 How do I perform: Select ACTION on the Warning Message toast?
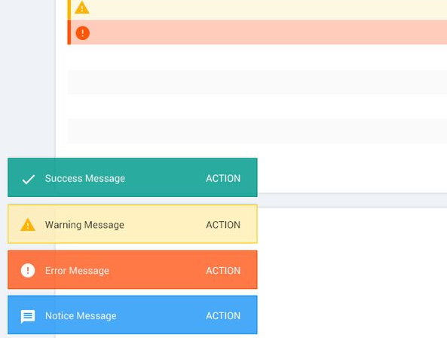coord(223,225)
